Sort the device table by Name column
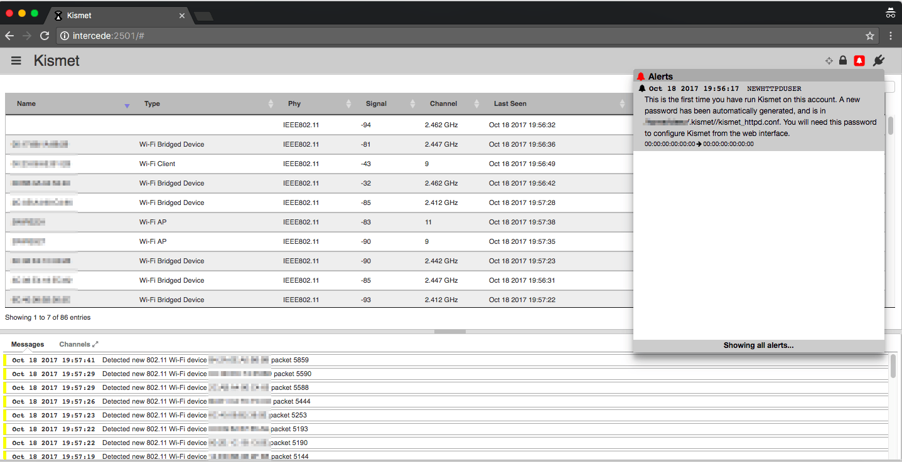This screenshot has height=462, width=902. pyautogui.click(x=26, y=104)
